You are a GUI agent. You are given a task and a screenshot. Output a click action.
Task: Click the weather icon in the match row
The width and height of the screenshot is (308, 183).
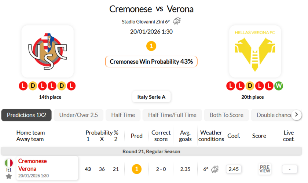215,169
